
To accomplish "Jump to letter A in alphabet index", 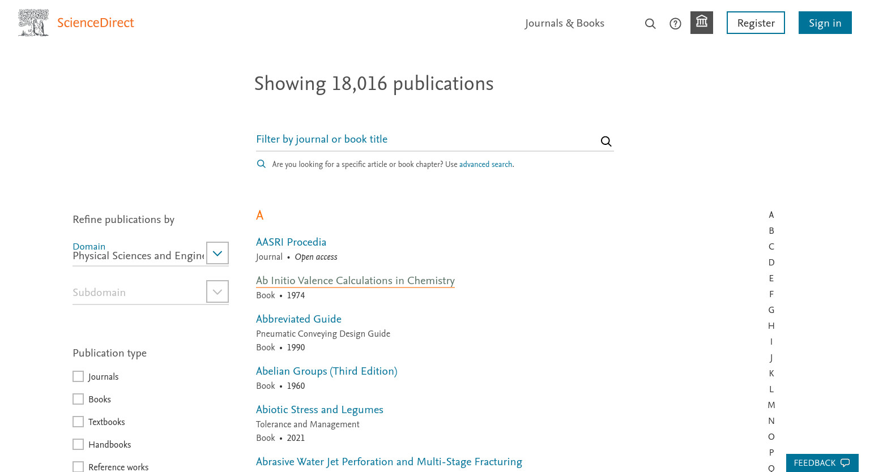I will tap(771, 215).
